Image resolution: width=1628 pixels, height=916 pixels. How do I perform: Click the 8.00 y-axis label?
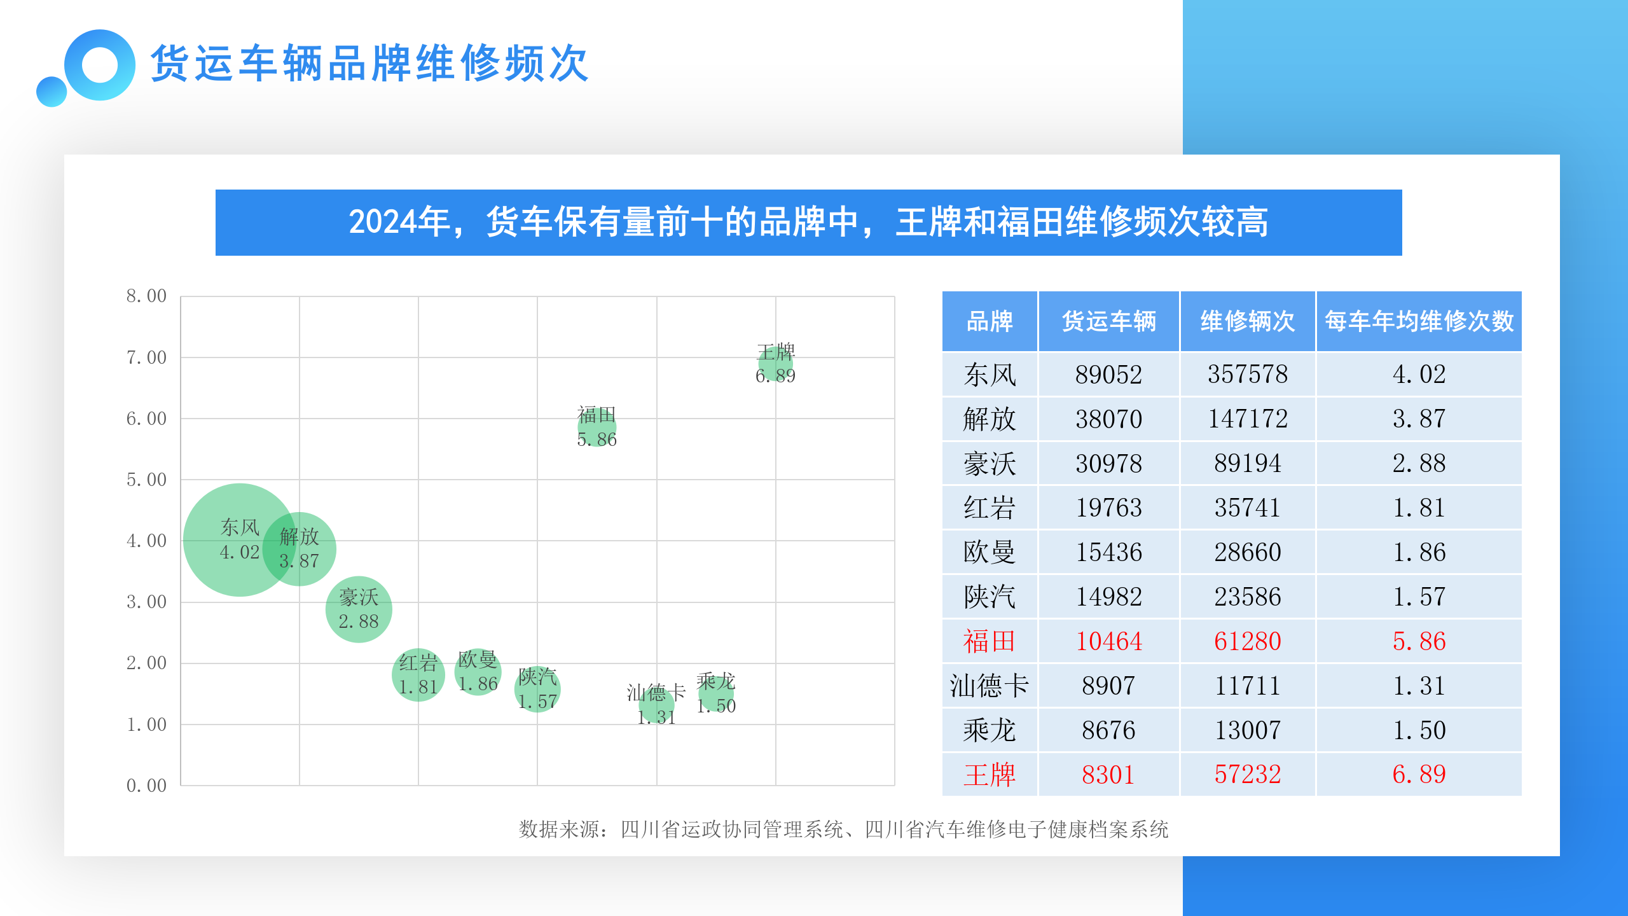tap(146, 296)
